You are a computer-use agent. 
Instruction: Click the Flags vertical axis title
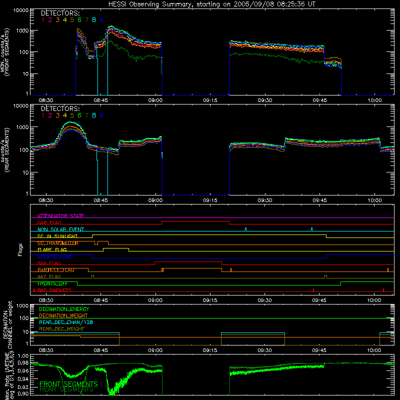pos(20,250)
